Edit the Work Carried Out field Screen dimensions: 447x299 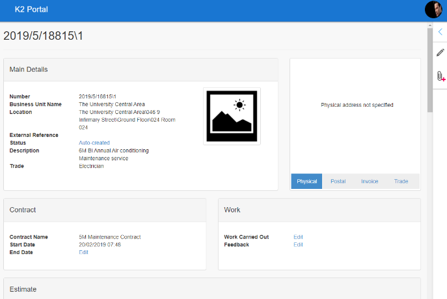298,237
